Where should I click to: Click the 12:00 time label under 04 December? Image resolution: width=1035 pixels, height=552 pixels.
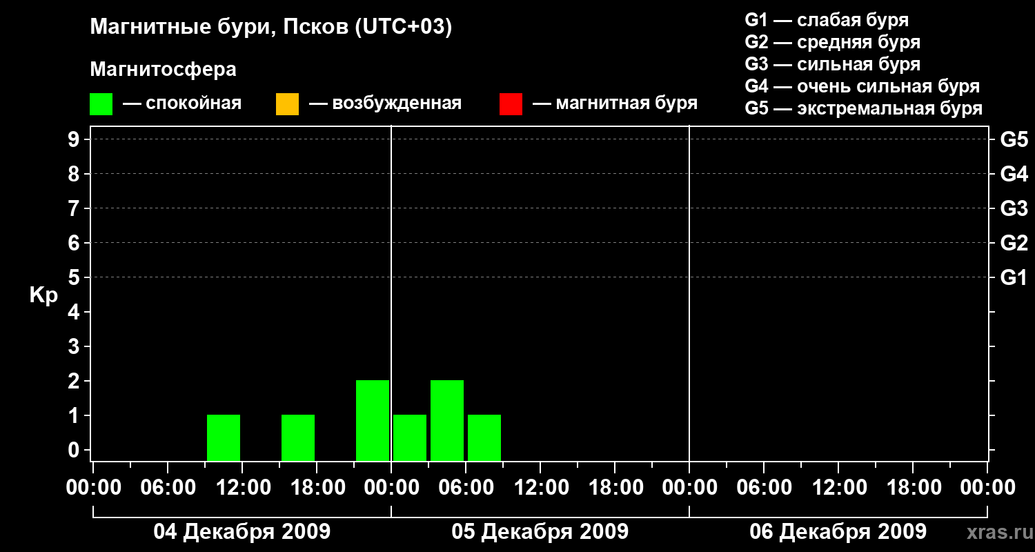tap(242, 488)
